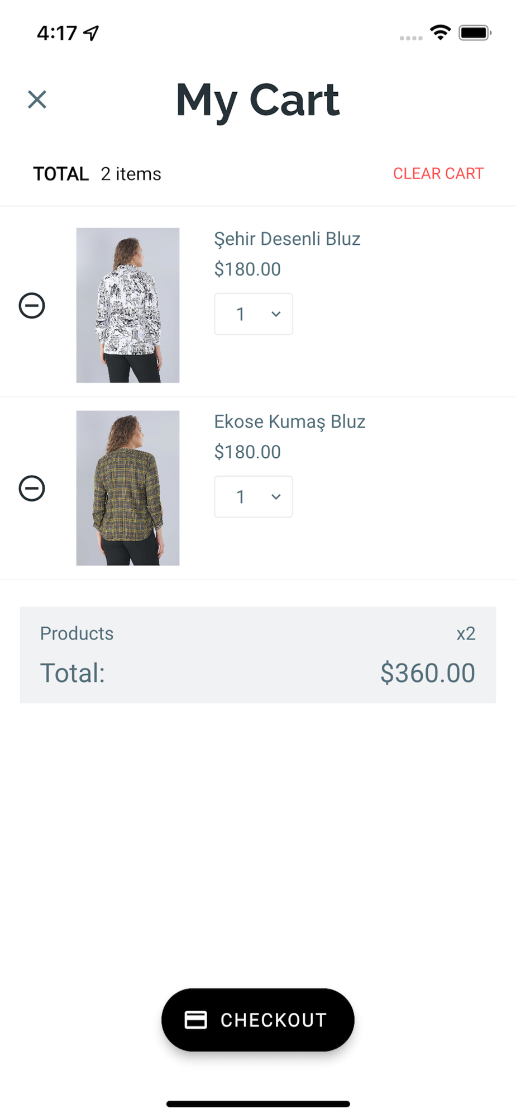
Task: Tap the 4:17 clock in status bar
Action: click(56, 33)
